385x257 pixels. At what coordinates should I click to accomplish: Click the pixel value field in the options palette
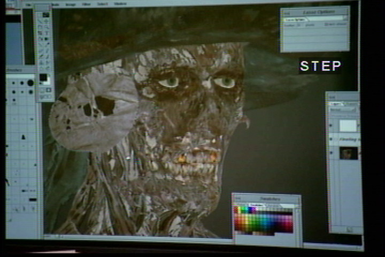(299, 25)
